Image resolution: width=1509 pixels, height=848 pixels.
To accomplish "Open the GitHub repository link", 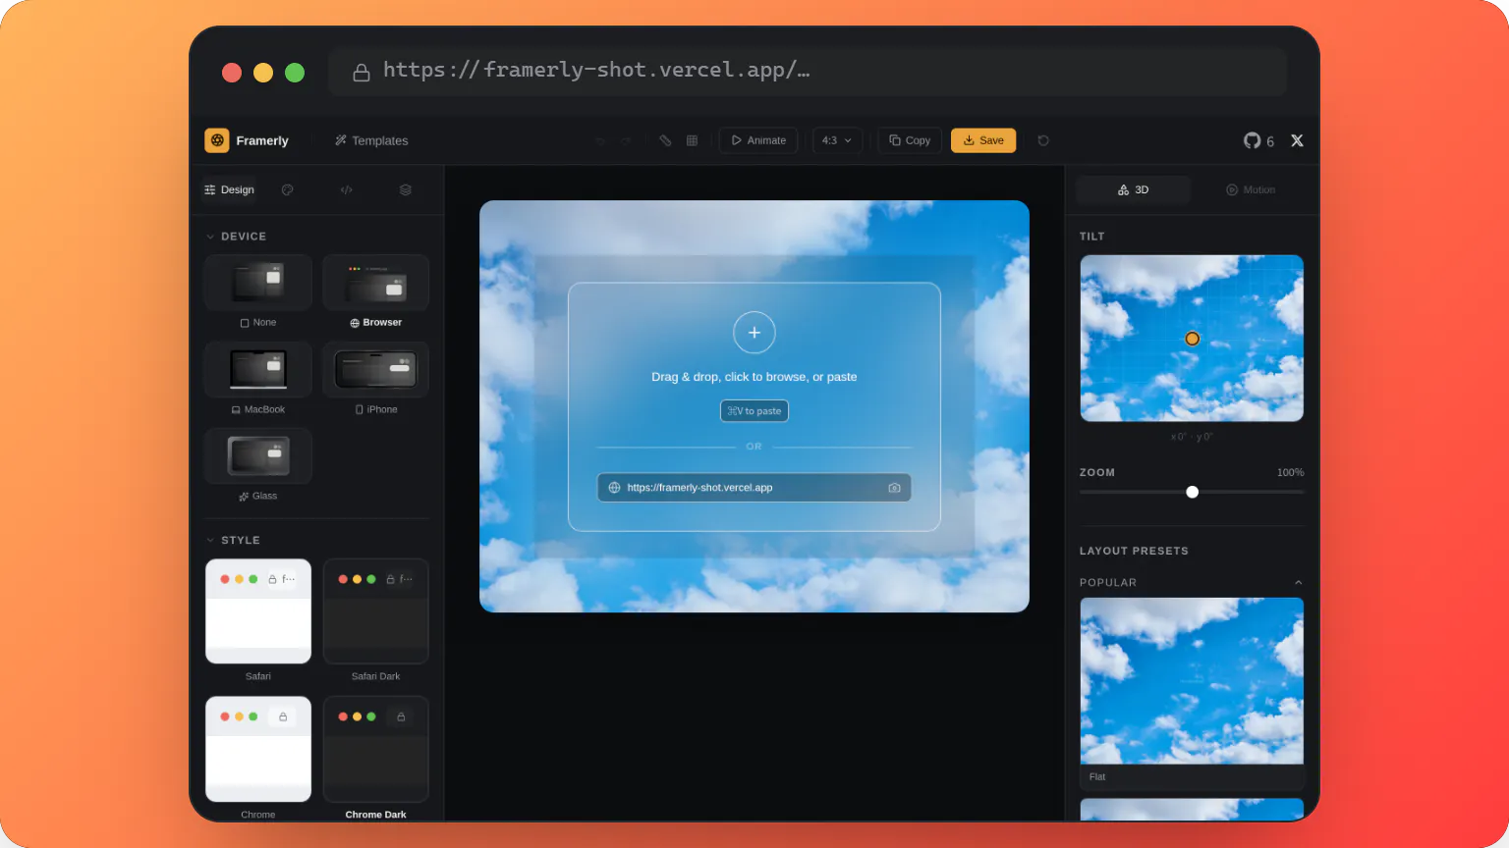I will point(1258,140).
